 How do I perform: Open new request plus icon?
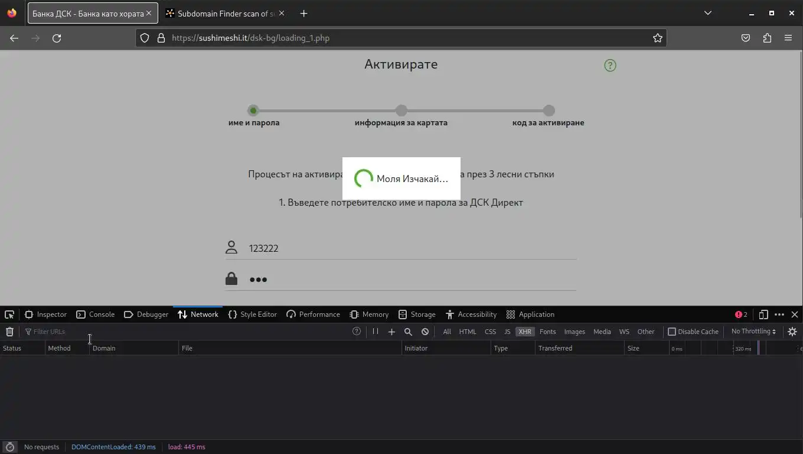coord(391,332)
